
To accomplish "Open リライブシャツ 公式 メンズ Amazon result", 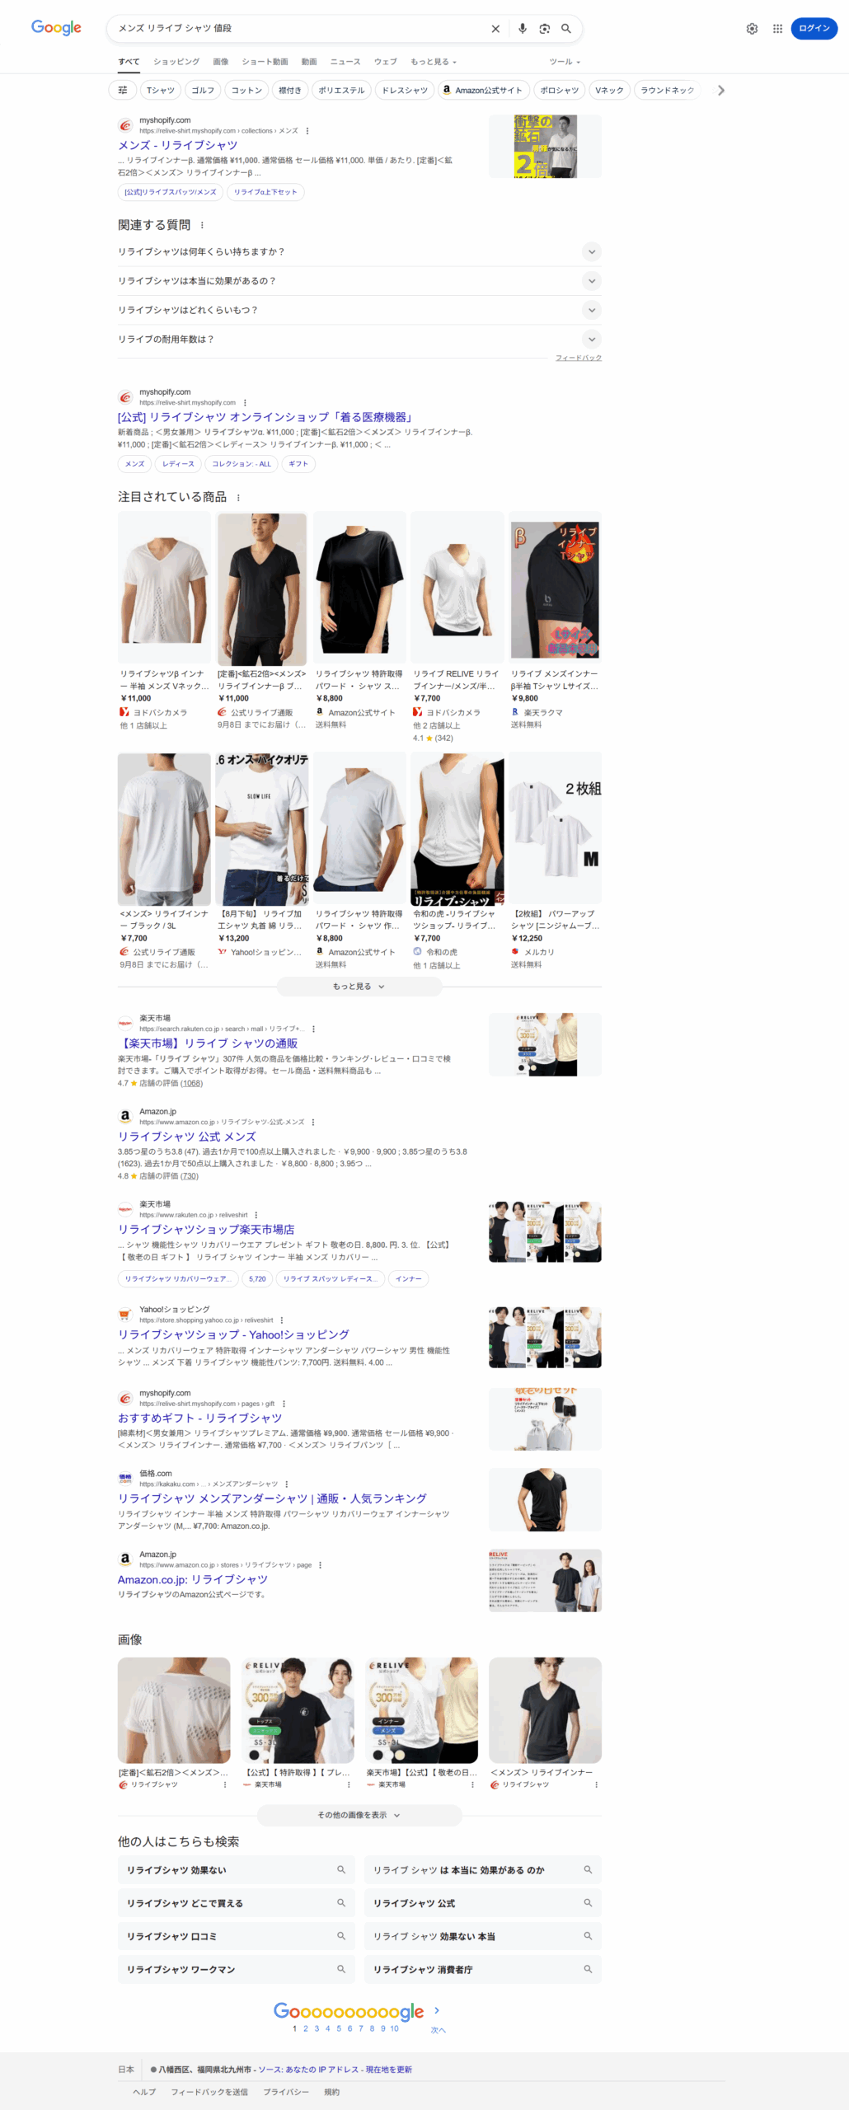I will tap(186, 1136).
